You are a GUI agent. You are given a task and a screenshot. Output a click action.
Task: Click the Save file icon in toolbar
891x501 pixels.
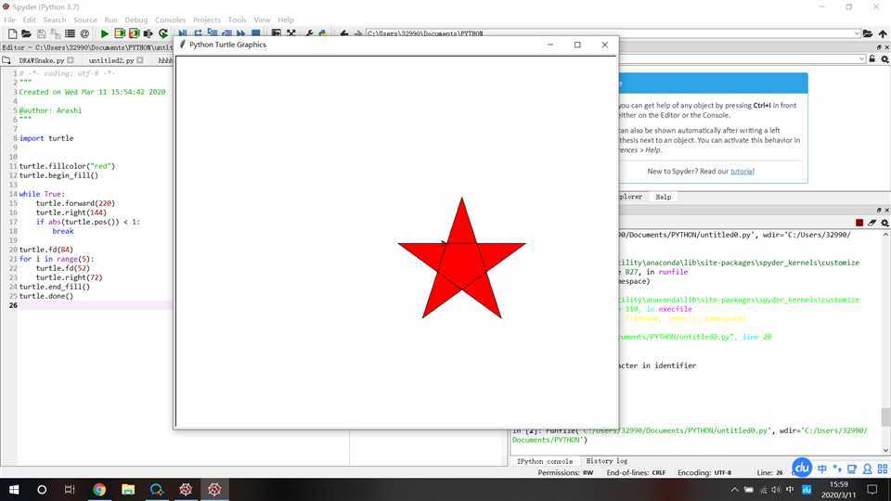(41, 34)
